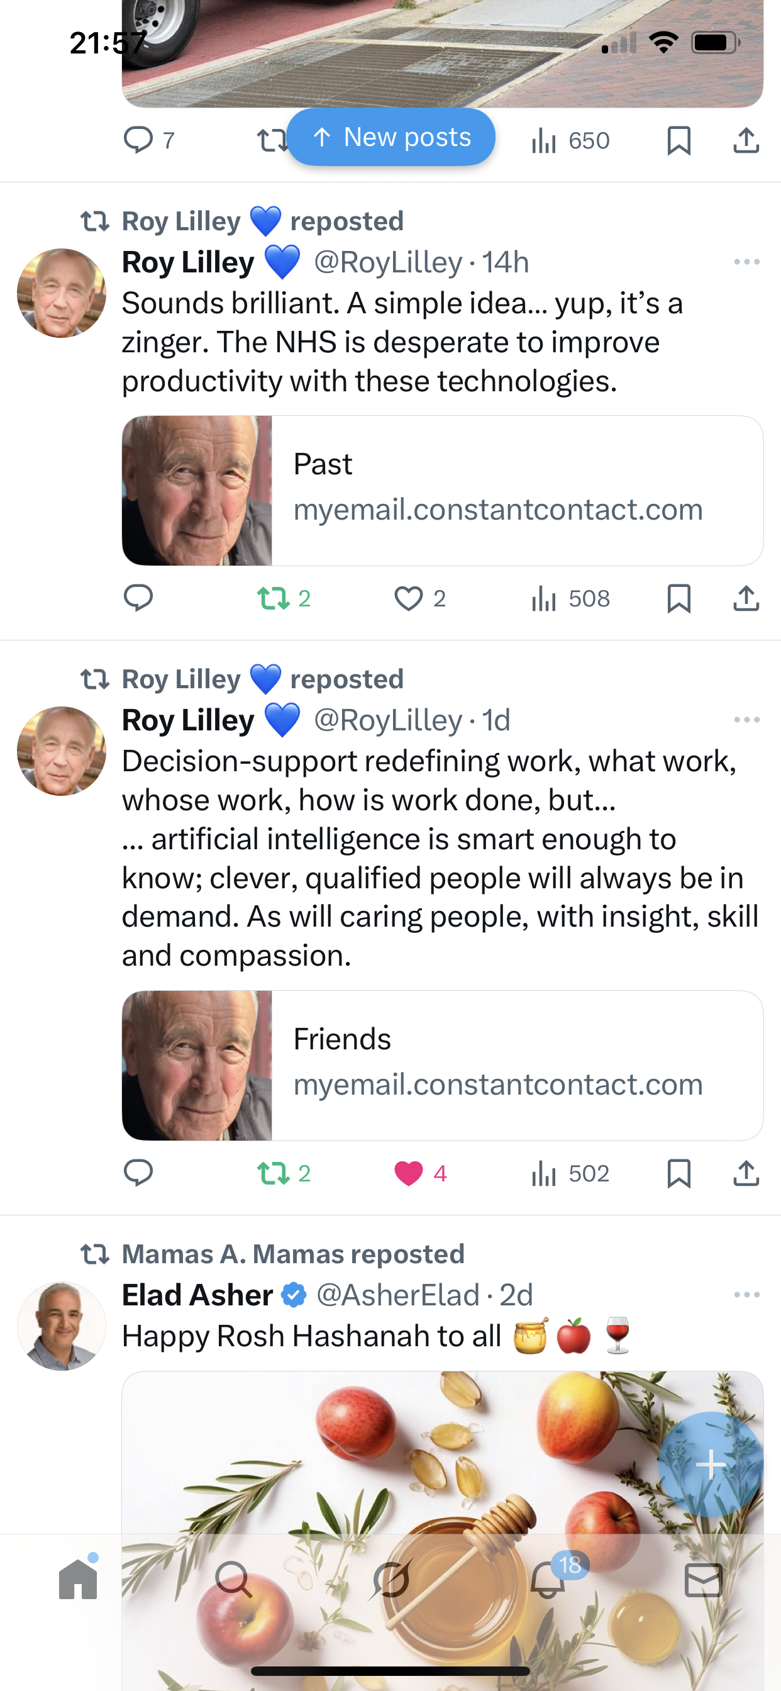Undo repost on the 'Sounds brilliant' post
781x1691 pixels.
pyautogui.click(x=273, y=599)
